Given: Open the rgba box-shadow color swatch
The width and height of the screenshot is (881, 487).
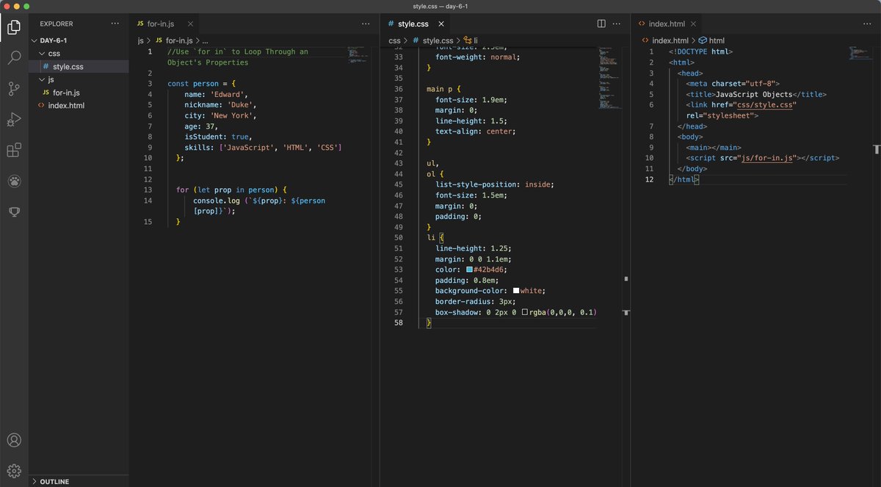Looking at the screenshot, I should click(x=525, y=312).
